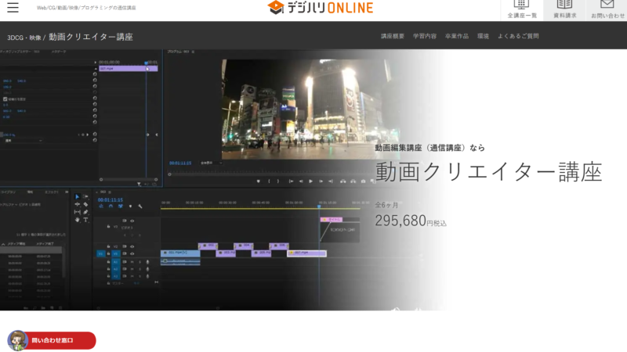The width and height of the screenshot is (627, 352).
Task: Switch to the メタデータ panel tab
Action: pos(58,52)
